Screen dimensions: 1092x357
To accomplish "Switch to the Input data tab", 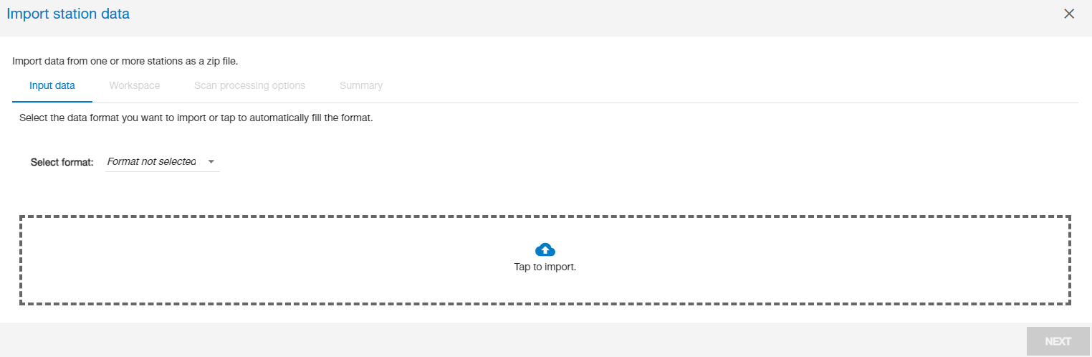I will (52, 85).
